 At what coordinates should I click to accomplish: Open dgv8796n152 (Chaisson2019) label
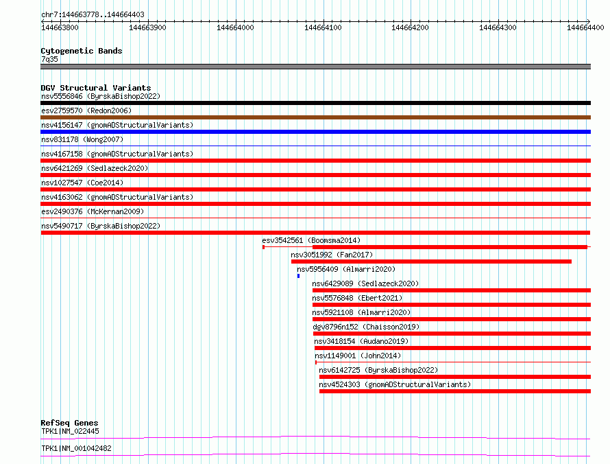click(x=366, y=327)
